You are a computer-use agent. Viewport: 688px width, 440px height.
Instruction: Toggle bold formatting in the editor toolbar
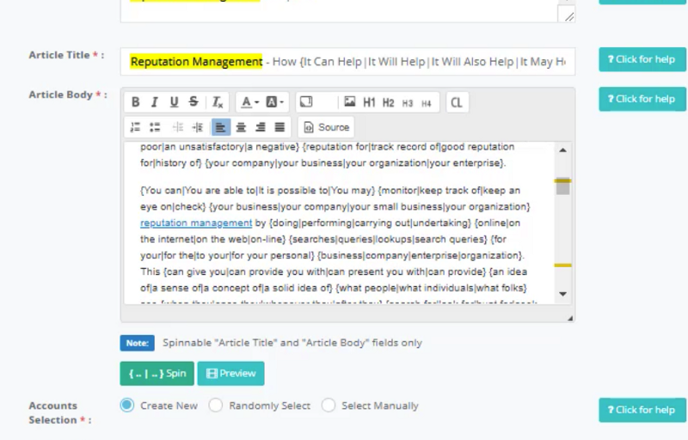(x=135, y=102)
